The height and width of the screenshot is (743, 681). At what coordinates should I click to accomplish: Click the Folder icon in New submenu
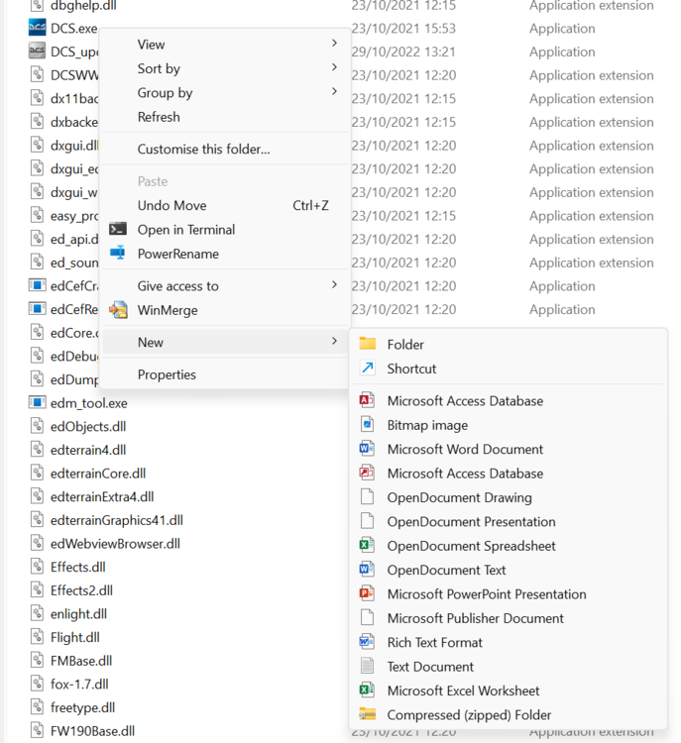[368, 344]
